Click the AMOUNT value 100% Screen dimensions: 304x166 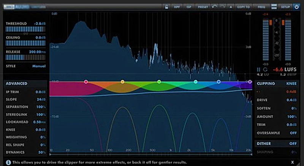292,117
